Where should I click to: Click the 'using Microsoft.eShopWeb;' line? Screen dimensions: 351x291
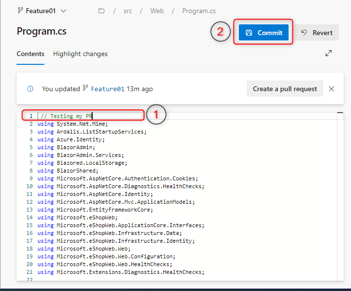coord(78,217)
